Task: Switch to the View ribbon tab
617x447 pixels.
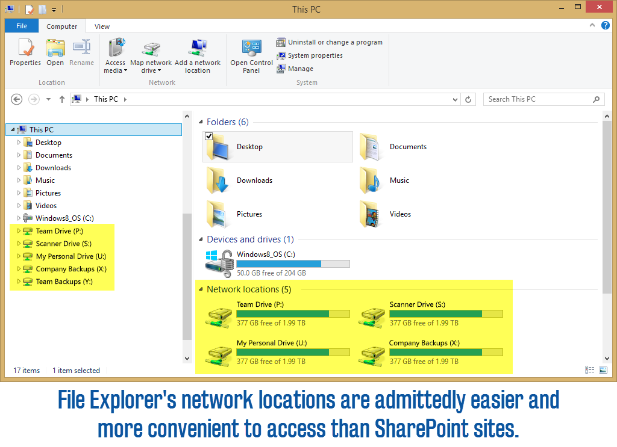Action: [101, 26]
